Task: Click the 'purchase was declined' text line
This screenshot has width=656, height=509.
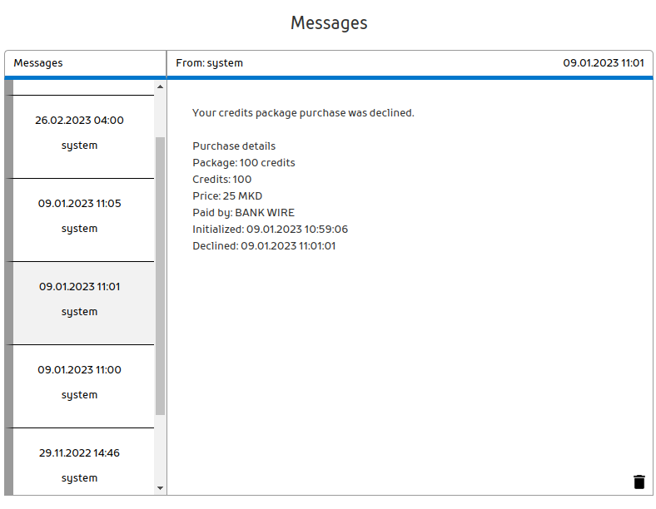Action: [x=303, y=113]
